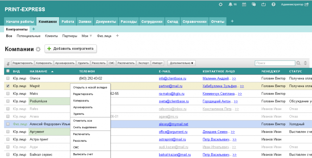The width and height of the screenshot is (312, 158).
Task: Expand the Дополнительно dropdown
Action: tap(182, 63)
